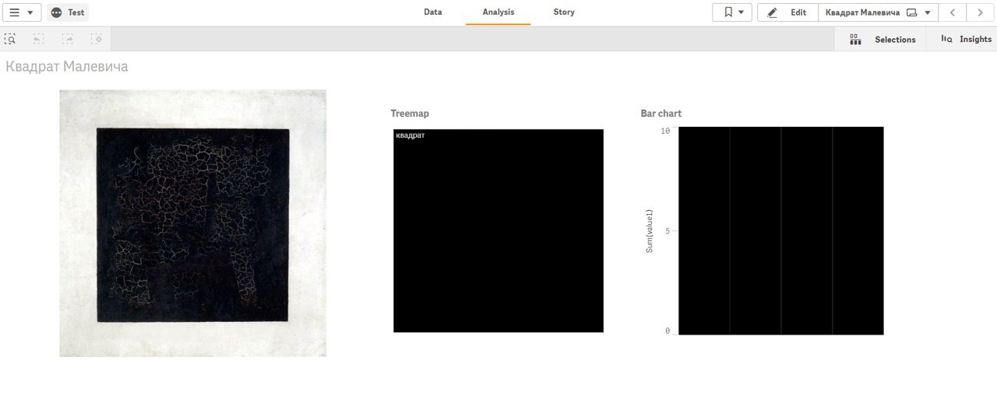Switch to the Story tab
Image resolution: width=997 pixels, height=410 pixels.
pyautogui.click(x=564, y=12)
